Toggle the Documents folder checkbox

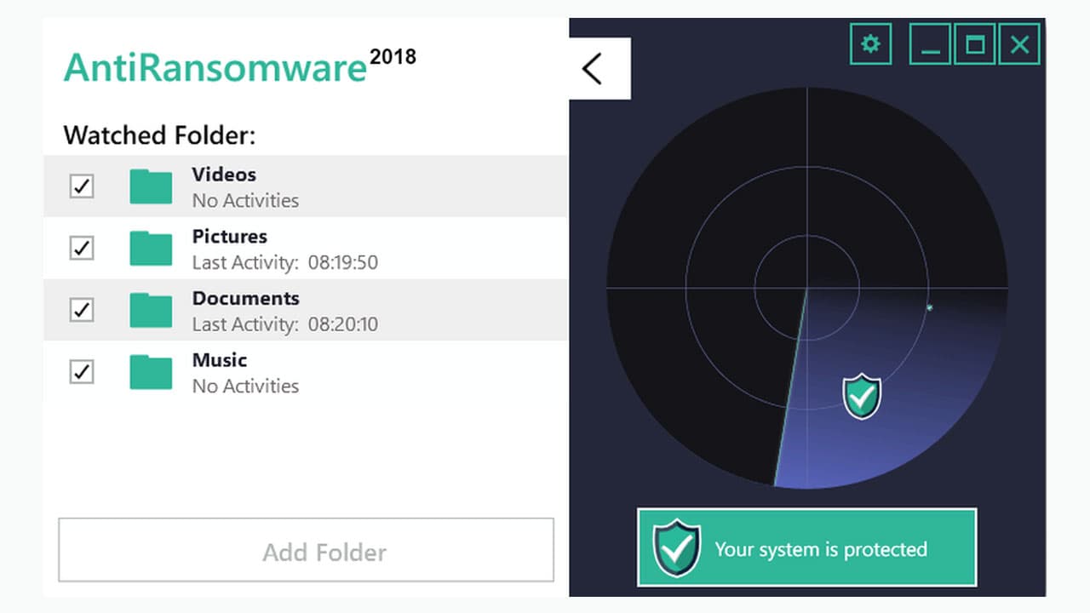click(x=82, y=310)
